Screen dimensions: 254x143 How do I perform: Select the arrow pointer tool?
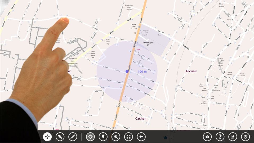[60, 137]
